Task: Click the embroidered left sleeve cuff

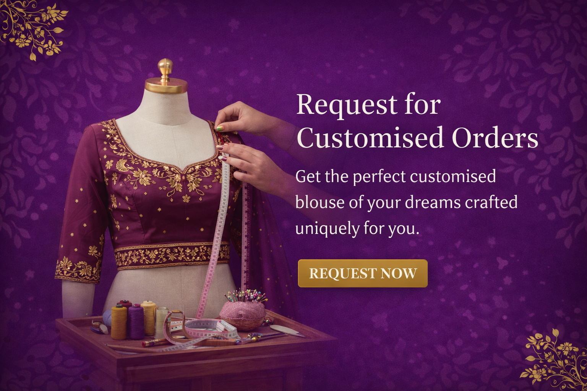Action: [x=78, y=269]
